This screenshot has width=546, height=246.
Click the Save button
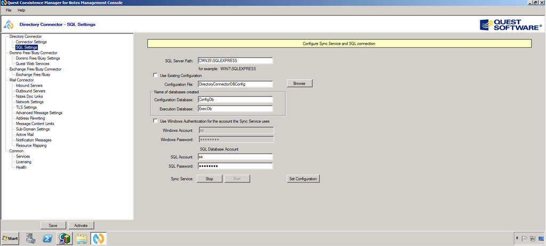(x=53, y=225)
